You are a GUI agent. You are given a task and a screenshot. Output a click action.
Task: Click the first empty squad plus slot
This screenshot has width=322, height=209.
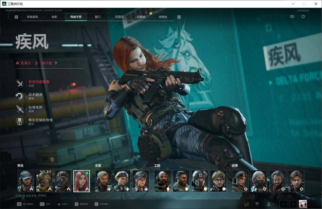point(283,204)
